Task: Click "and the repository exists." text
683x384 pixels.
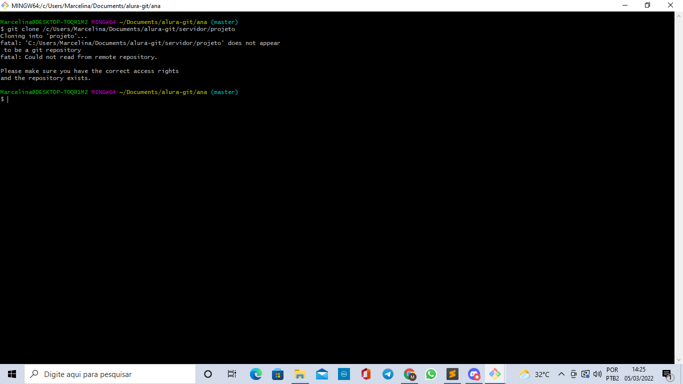Action: (x=45, y=78)
